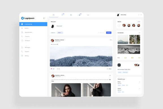Screen dimensions: 163x109
Task: Click the rocket reaction under Last photos
Action: click(x=119, y=58)
